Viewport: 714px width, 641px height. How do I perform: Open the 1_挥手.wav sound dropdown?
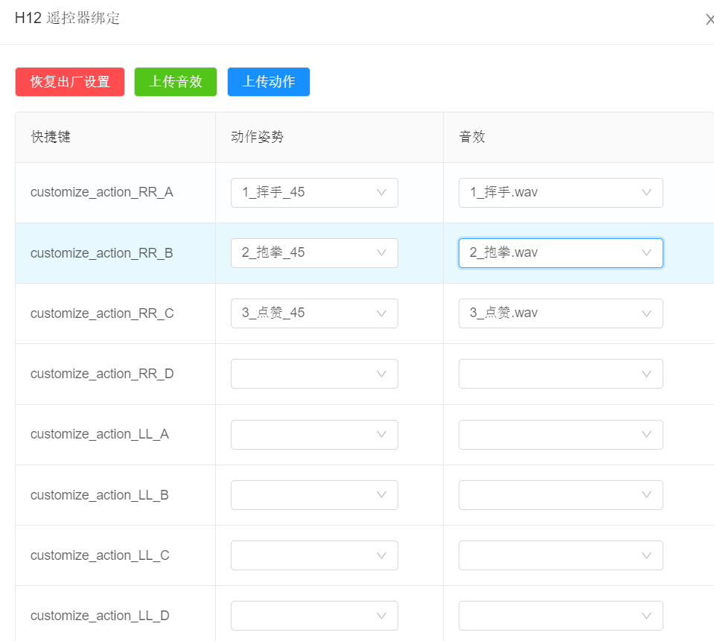pos(560,193)
